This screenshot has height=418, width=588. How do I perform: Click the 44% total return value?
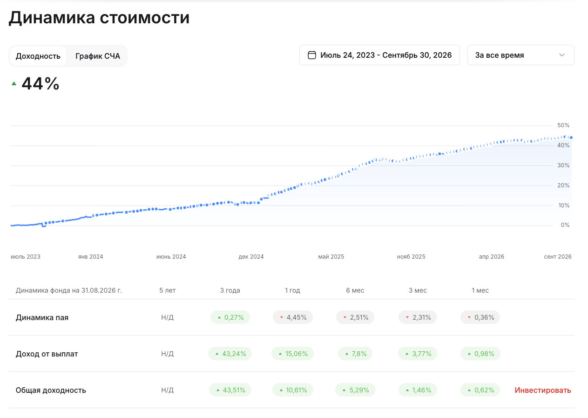(x=41, y=84)
